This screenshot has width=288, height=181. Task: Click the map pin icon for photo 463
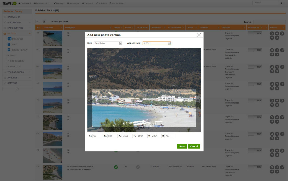click(x=272, y=71)
